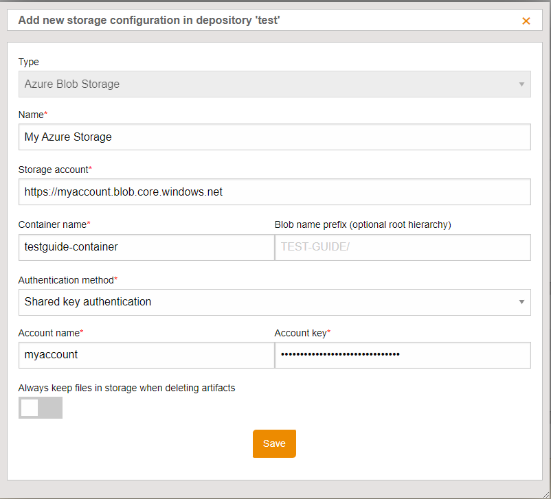Click the arrow on the Type dropdown
This screenshot has width=551, height=499.
pos(521,84)
